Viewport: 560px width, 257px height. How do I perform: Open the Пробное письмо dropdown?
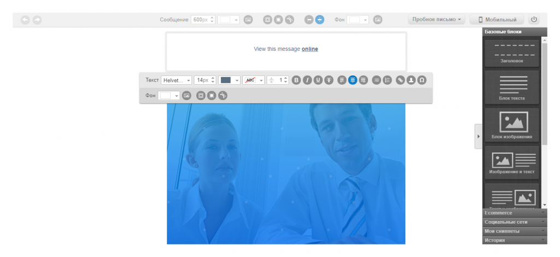(436, 20)
